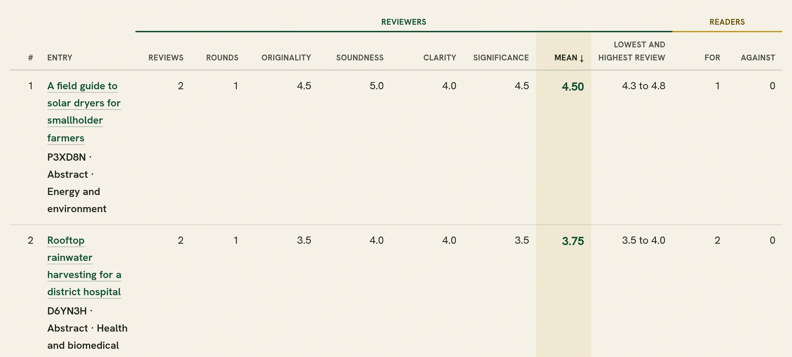
Task: Select mean score 4.50
Action: [x=573, y=87]
